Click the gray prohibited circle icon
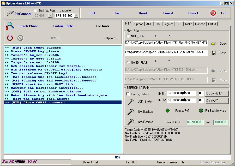The image size is (235, 166). pos(20,38)
